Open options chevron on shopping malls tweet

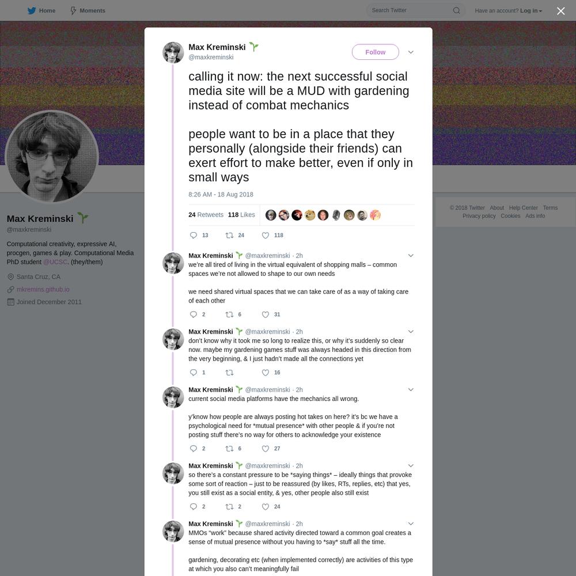[x=411, y=256]
